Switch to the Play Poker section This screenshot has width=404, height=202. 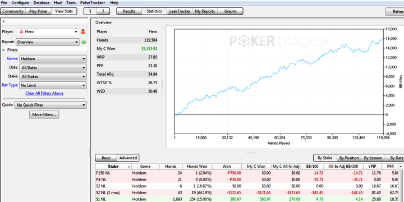tap(38, 11)
